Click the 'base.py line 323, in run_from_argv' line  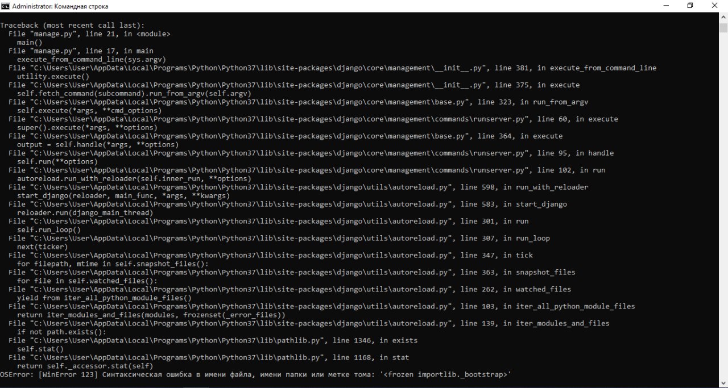point(298,102)
